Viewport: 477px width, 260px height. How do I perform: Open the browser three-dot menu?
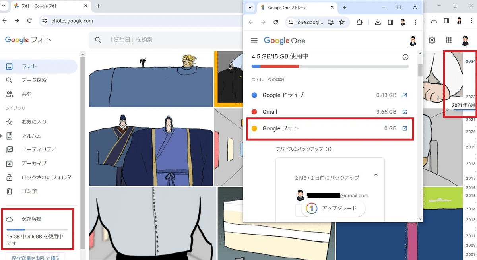(415, 22)
